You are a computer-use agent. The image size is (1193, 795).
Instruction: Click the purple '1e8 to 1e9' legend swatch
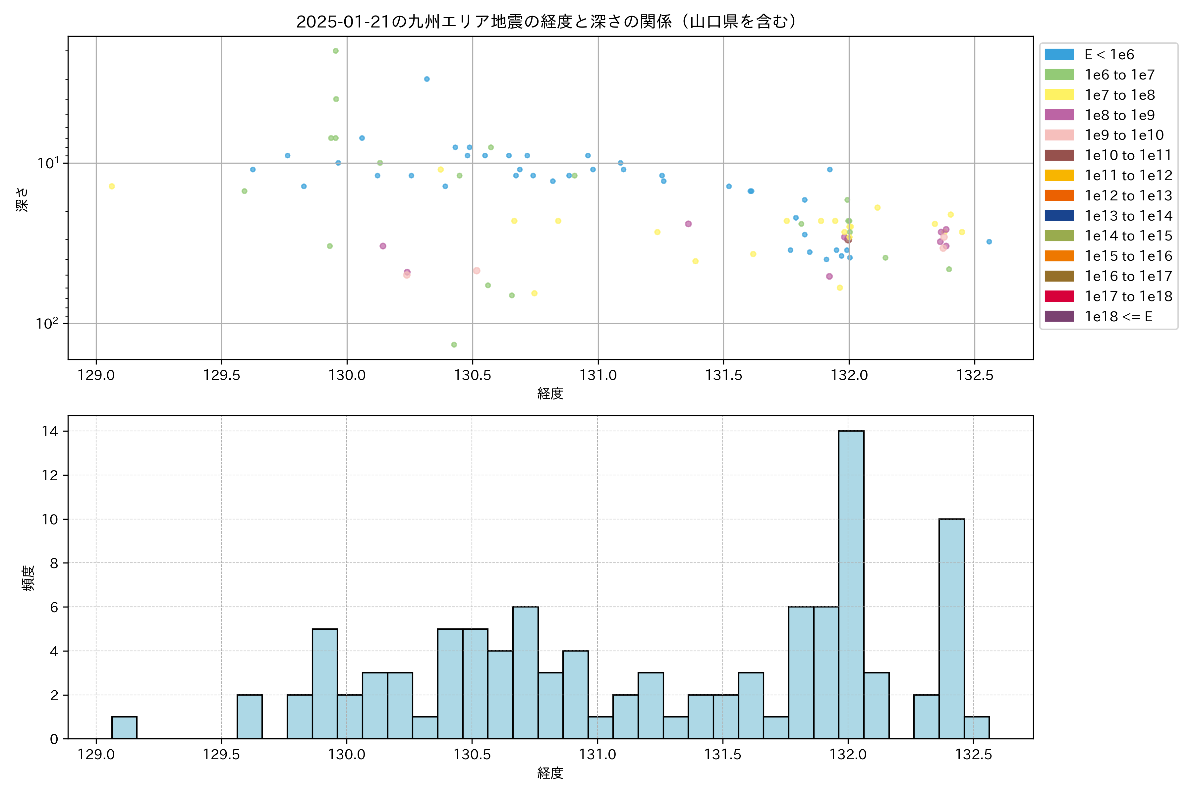pos(1058,115)
